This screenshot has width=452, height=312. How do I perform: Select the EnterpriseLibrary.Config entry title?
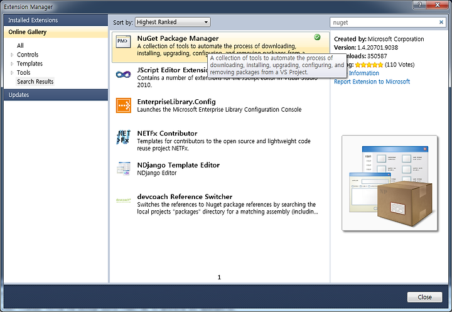coord(176,102)
